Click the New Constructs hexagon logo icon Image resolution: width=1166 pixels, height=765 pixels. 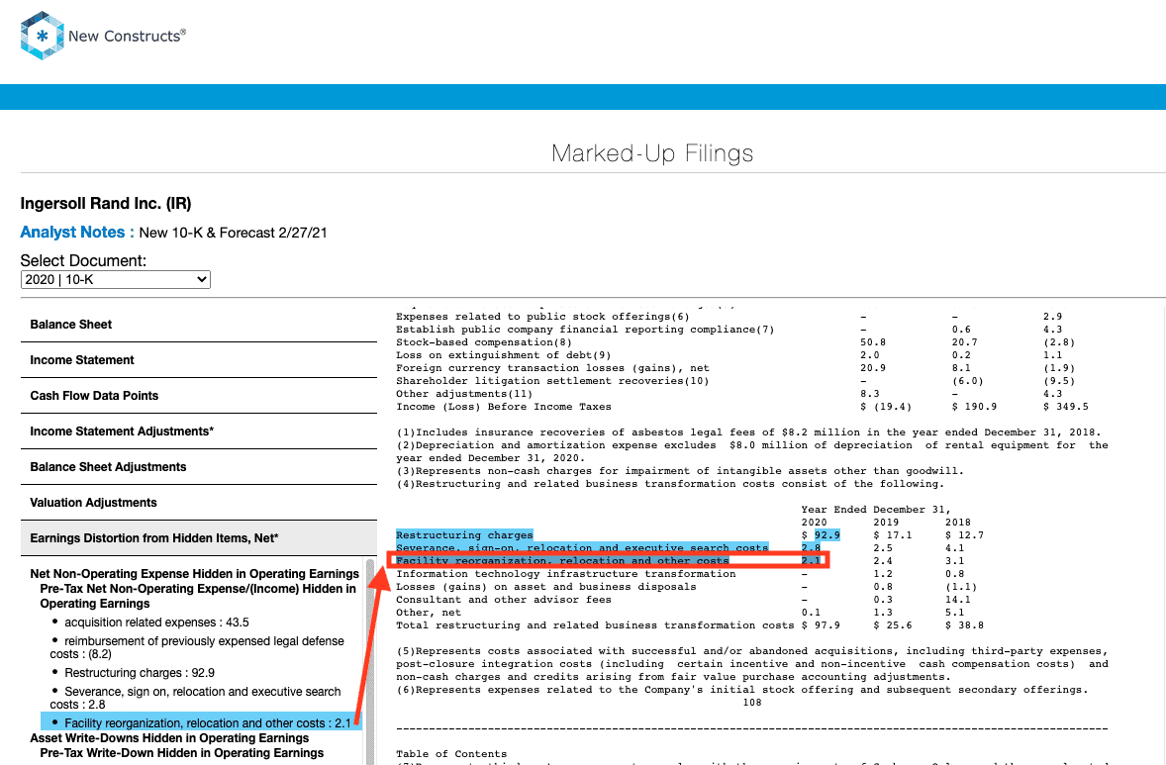43,35
